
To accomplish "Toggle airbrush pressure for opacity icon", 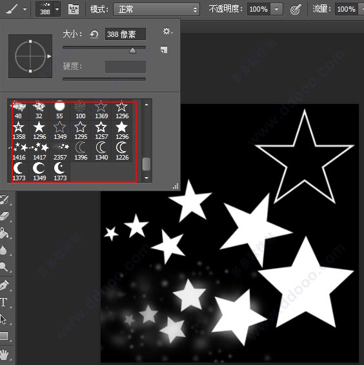I will point(296,9).
